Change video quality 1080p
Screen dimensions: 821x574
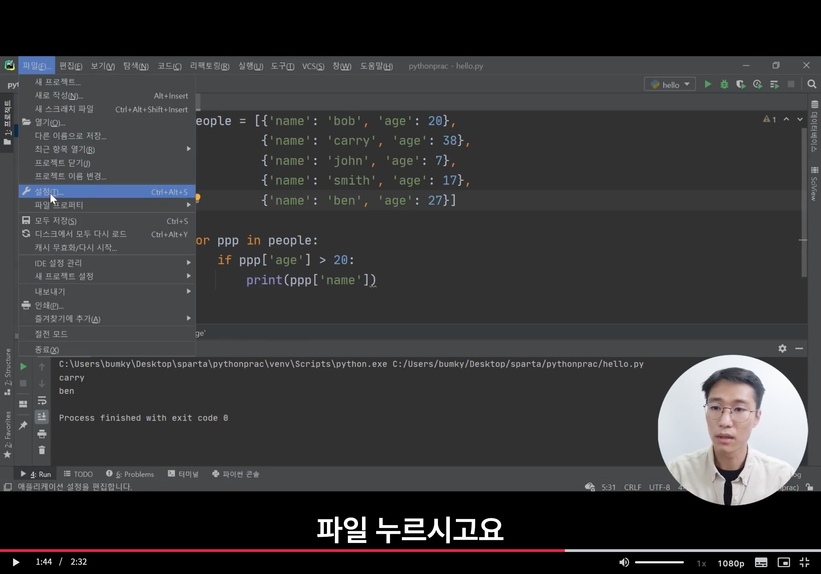click(x=731, y=563)
